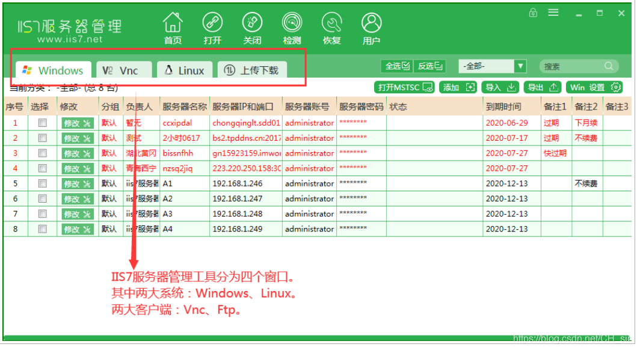Tick checkbox for server nzsq2jiq
Image resolution: width=637 pixels, height=350 pixels.
(42, 168)
